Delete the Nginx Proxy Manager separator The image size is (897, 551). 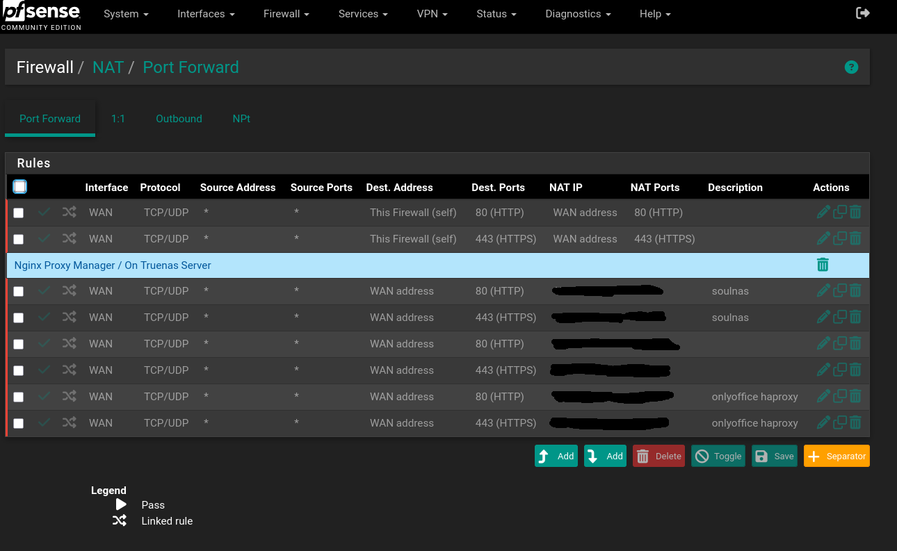click(x=823, y=265)
